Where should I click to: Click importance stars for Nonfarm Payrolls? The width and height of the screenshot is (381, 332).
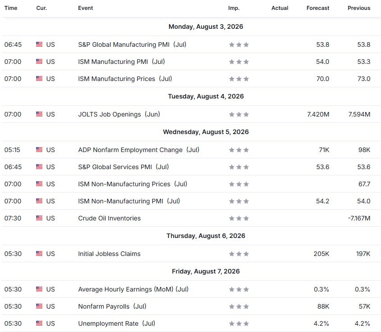[x=239, y=306]
